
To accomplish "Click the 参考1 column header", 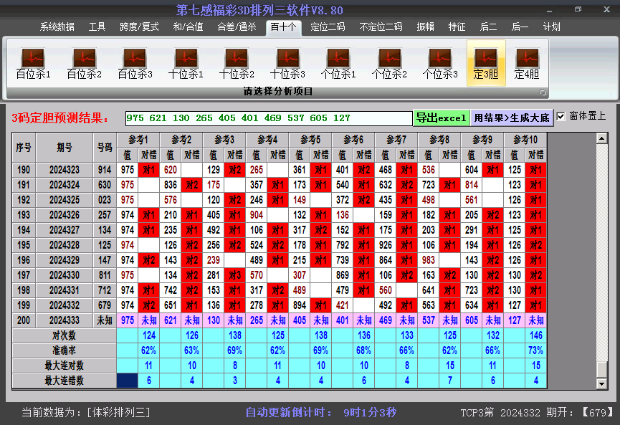I will point(138,140).
